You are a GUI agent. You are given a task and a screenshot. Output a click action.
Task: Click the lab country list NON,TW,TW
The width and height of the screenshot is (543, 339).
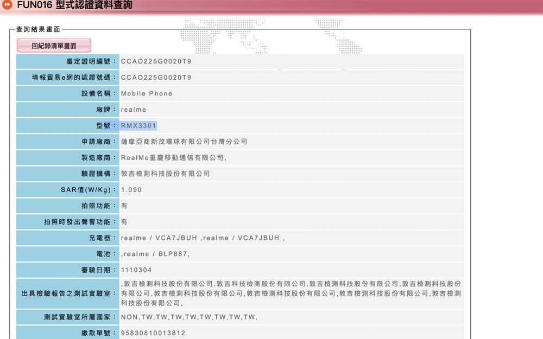tap(189, 317)
